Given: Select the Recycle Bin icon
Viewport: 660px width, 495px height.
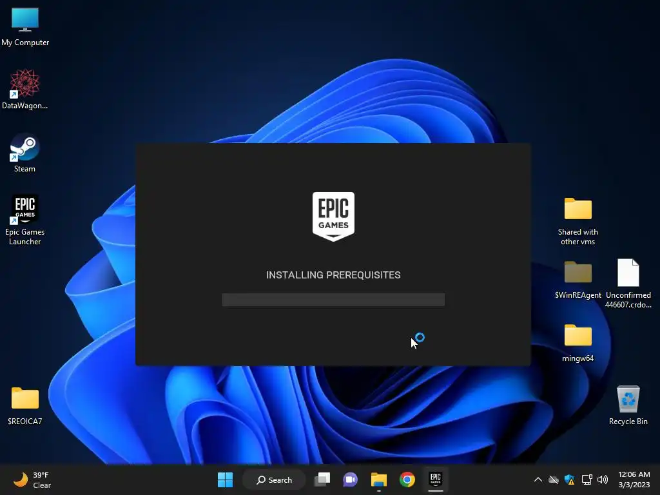Looking at the screenshot, I should 628,405.
